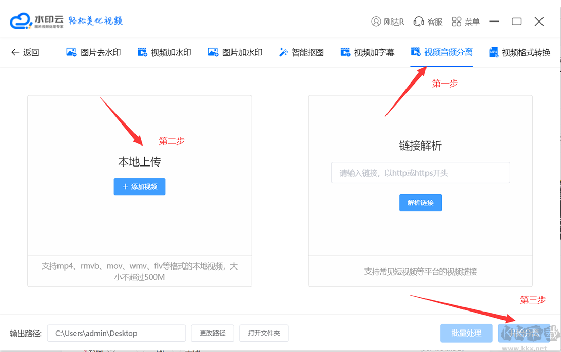Click the 添加视频 add video button
This screenshot has height=352, width=561.
click(x=139, y=187)
